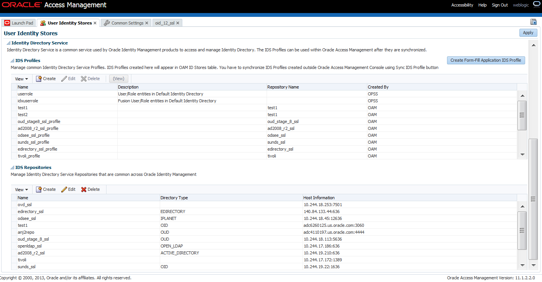The height and width of the screenshot is (282, 542).
Task: Open the View menu in IDS Profiles
Action: [x=21, y=79]
